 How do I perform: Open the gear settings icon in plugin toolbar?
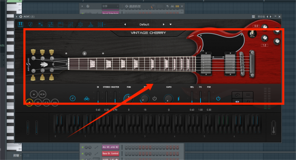click(81, 24)
